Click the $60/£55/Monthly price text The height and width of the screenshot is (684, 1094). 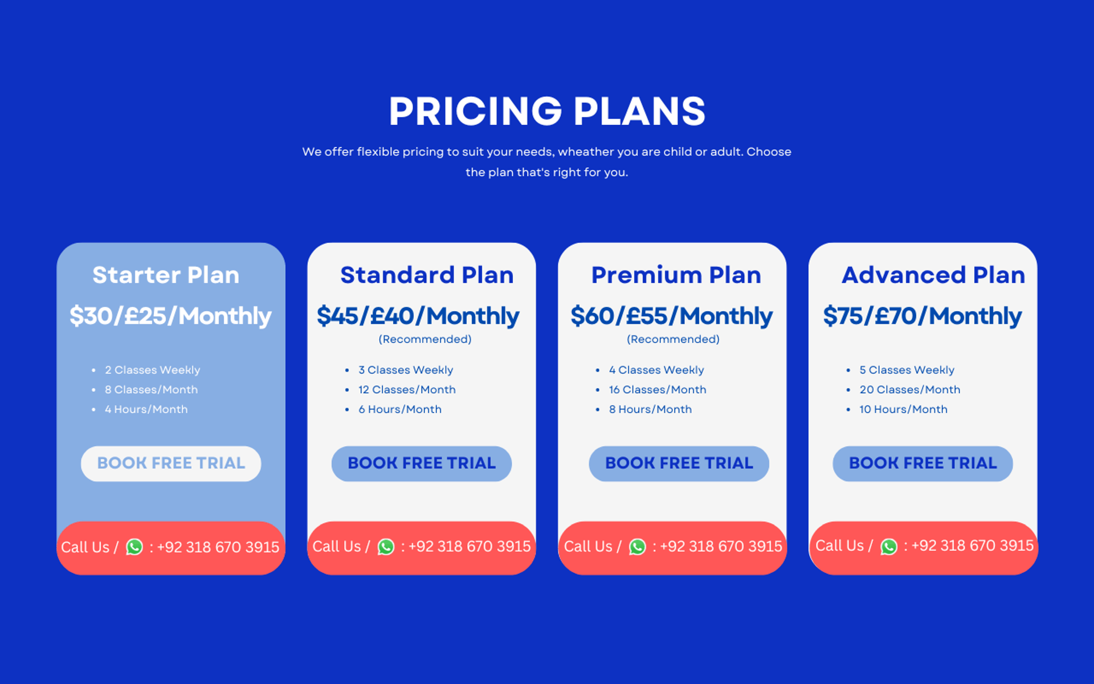pos(671,316)
